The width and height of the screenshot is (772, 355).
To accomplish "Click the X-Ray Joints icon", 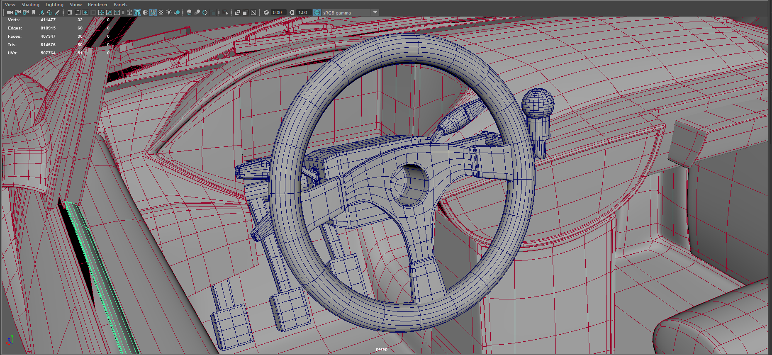I will pyautogui.click(x=253, y=12).
